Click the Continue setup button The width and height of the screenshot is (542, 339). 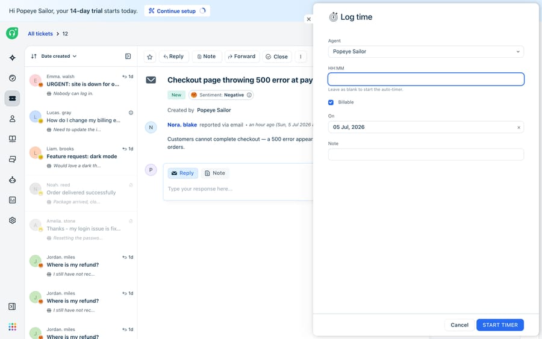tap(177, 11)
